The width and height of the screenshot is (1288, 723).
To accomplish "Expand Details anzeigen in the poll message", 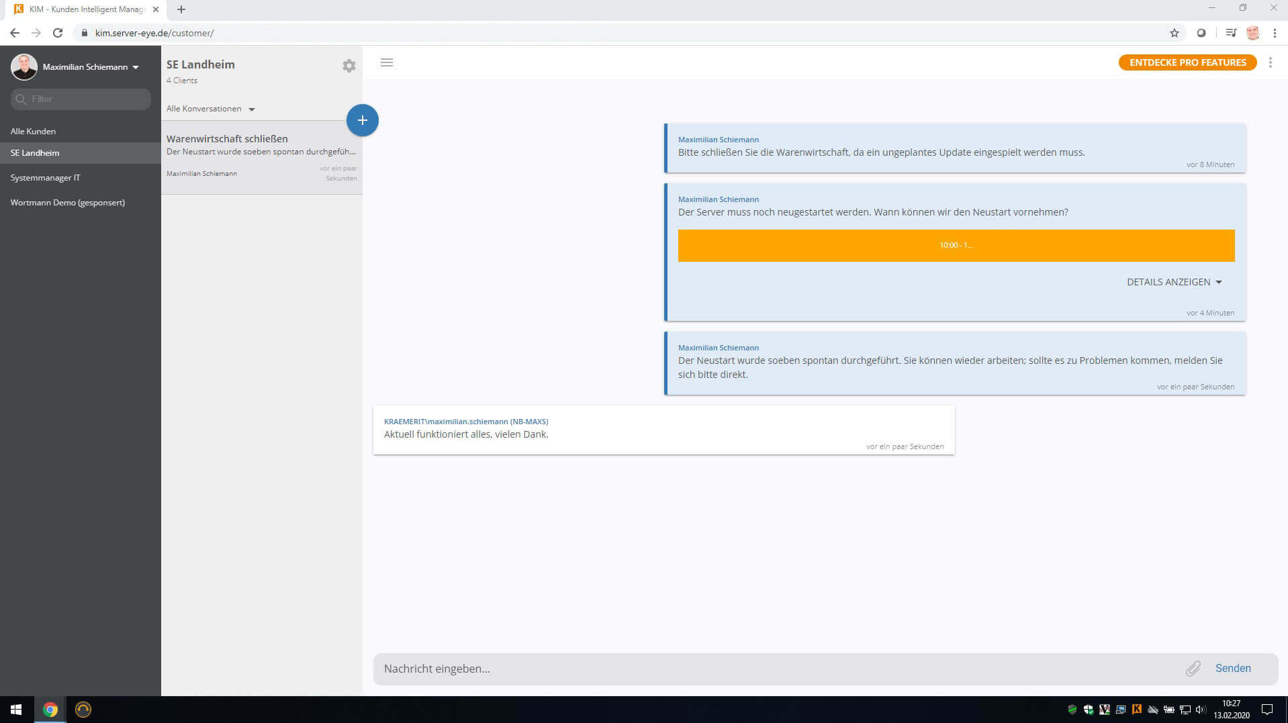I will tap(1174, 282).
